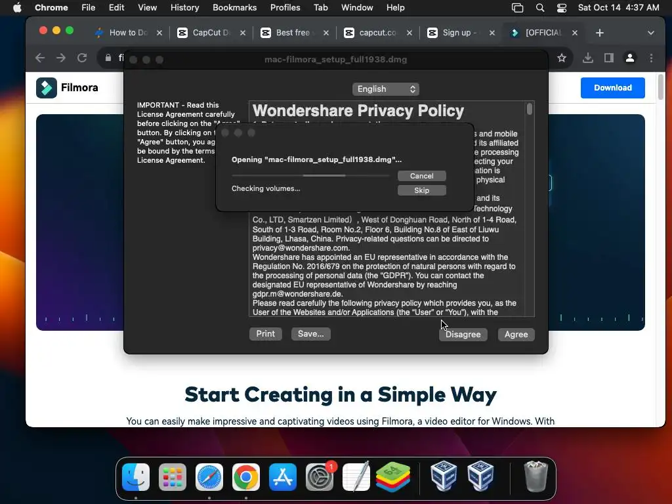672x504 pixels.
Task: Open the Bookmarks menu
Action: tap(234, 7)
